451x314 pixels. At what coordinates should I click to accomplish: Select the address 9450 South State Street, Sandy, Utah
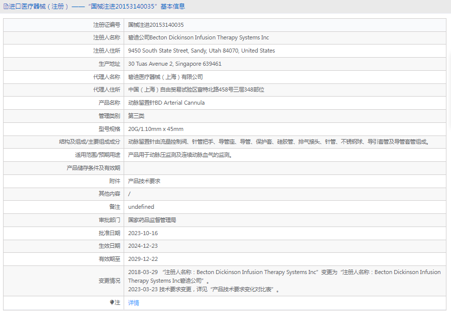tap(201, 51)
